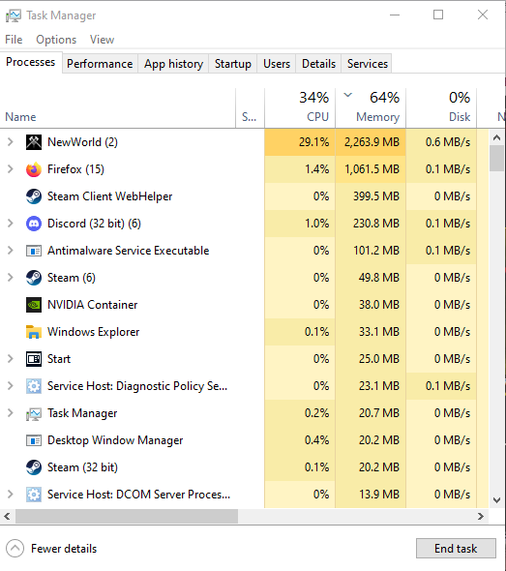Expand the Firefox (15) process group
Image resolution: width=506 pixels, height=571 pixels.
[x=11, y=169]
